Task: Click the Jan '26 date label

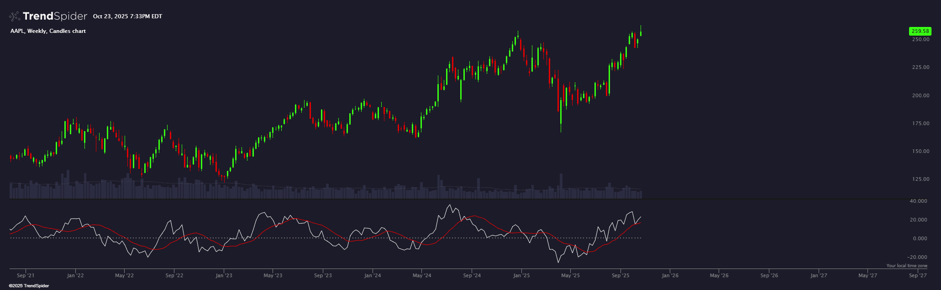Action: pyautogui.click(x=670, y=275)
